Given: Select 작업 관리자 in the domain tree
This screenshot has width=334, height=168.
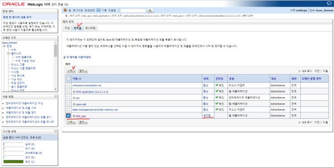Looking at the screenshot, I should point(18,83).
